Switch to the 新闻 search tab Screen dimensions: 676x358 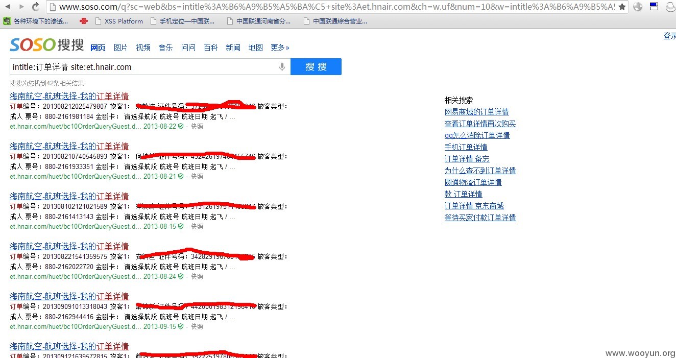coord(233,47)
